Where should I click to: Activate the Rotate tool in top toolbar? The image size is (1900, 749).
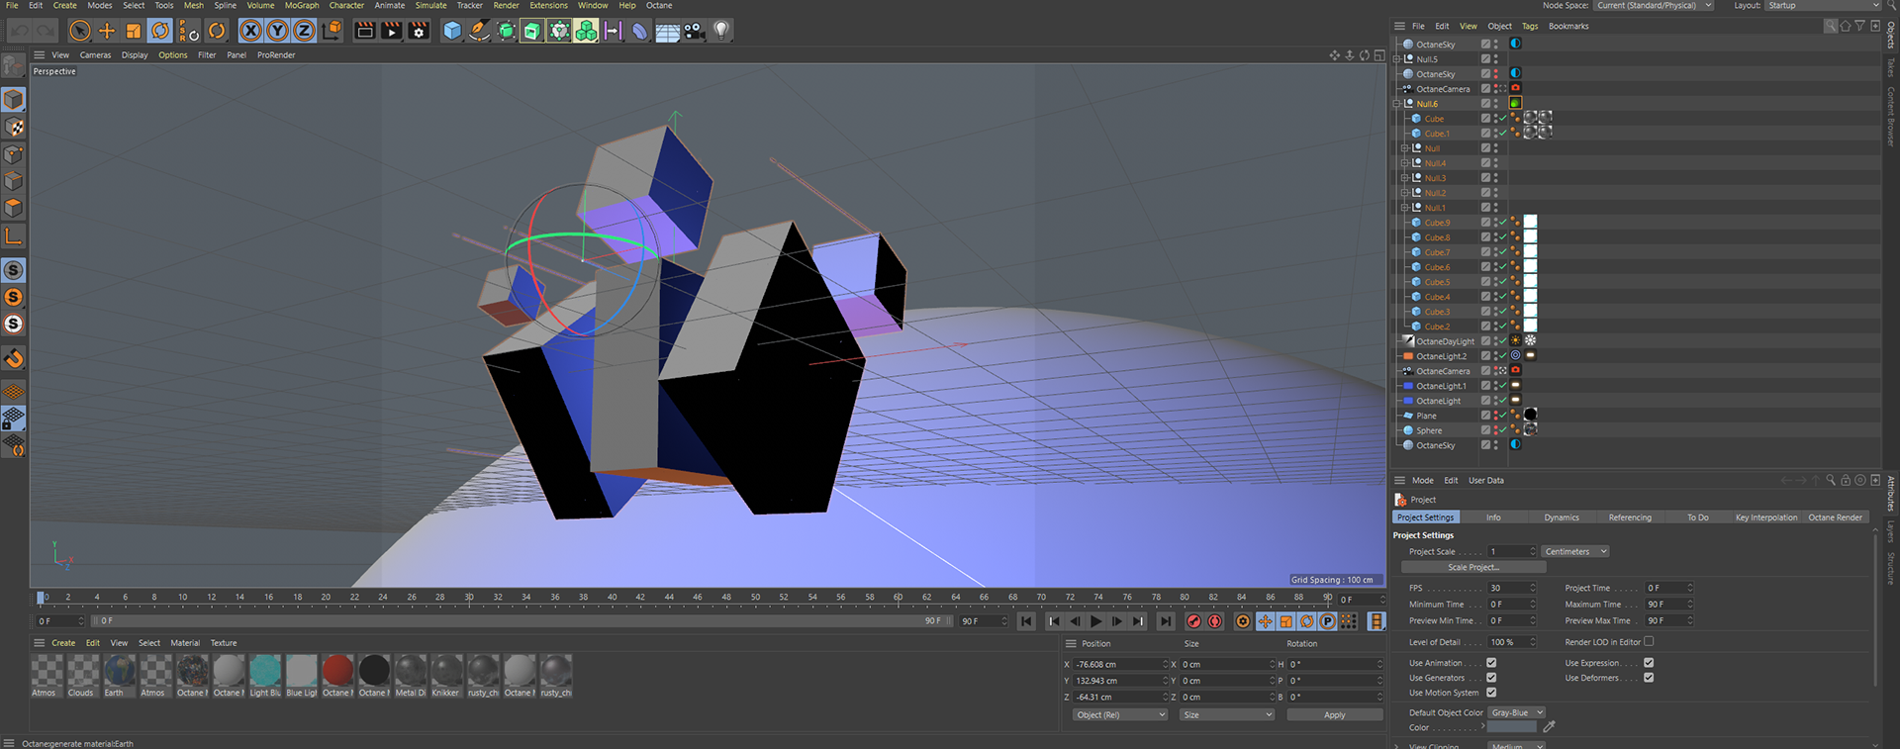(160, 31)
